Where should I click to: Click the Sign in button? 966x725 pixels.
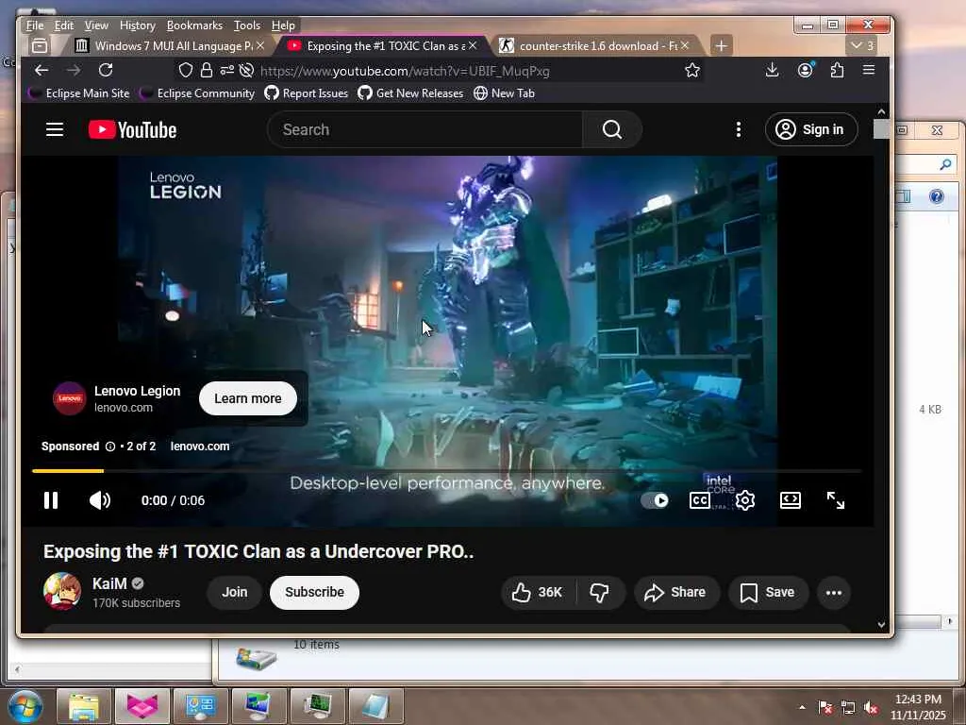[810, 129]
